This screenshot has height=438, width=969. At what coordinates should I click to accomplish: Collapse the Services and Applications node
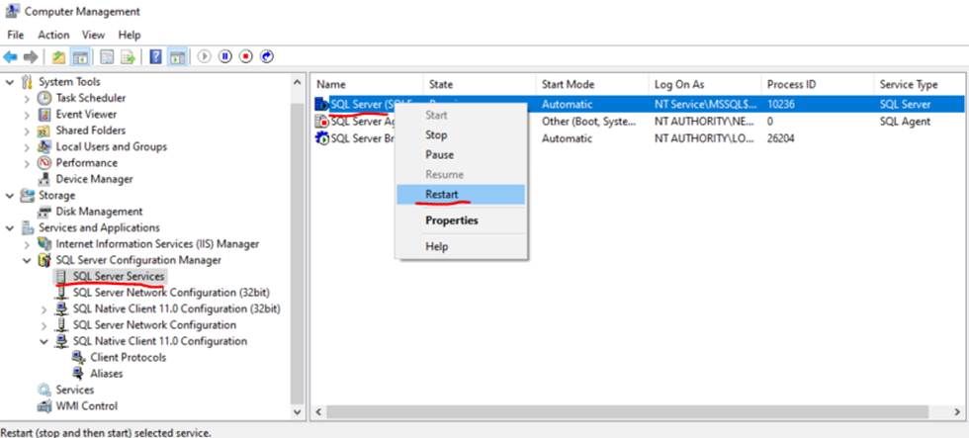click(x=10, y=228)
